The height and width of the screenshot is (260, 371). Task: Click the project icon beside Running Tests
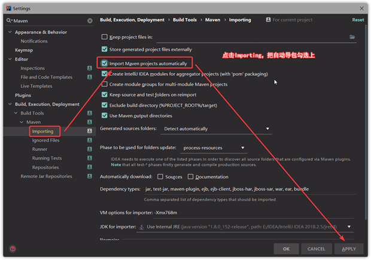pos(90,158)
